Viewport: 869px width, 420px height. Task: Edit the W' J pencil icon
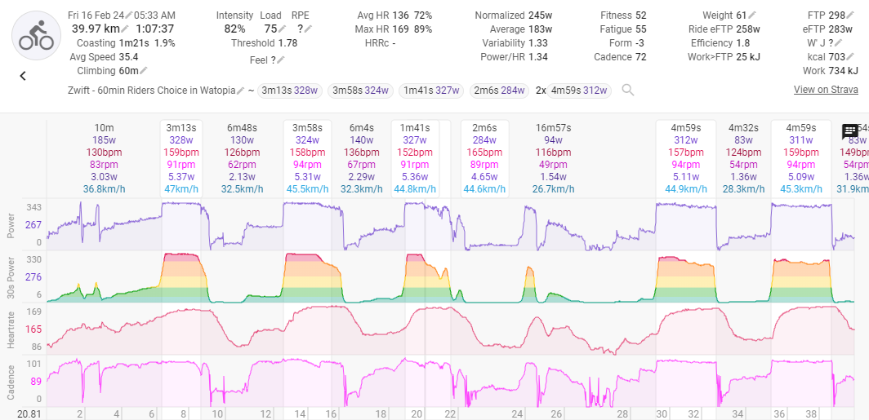839,42
